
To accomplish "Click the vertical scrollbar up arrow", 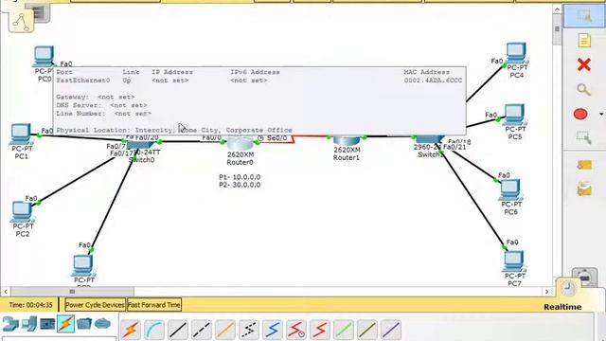I will [557, 9].
